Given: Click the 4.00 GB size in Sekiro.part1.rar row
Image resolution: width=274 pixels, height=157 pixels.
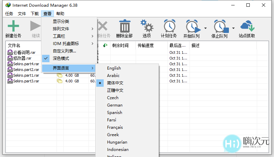Looking at the screenshot, I should point(72,75).
